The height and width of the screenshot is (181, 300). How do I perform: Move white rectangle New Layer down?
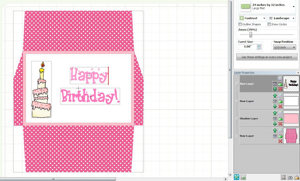coord(275,106)
